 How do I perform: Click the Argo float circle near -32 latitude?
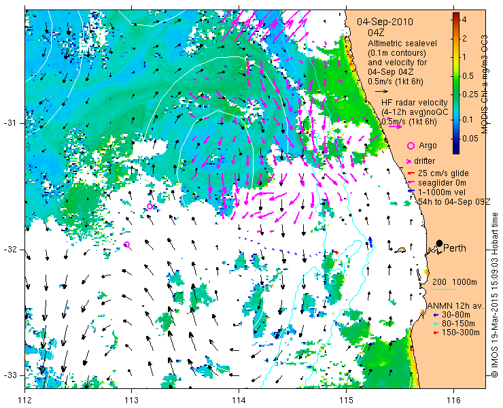(126, 245)
